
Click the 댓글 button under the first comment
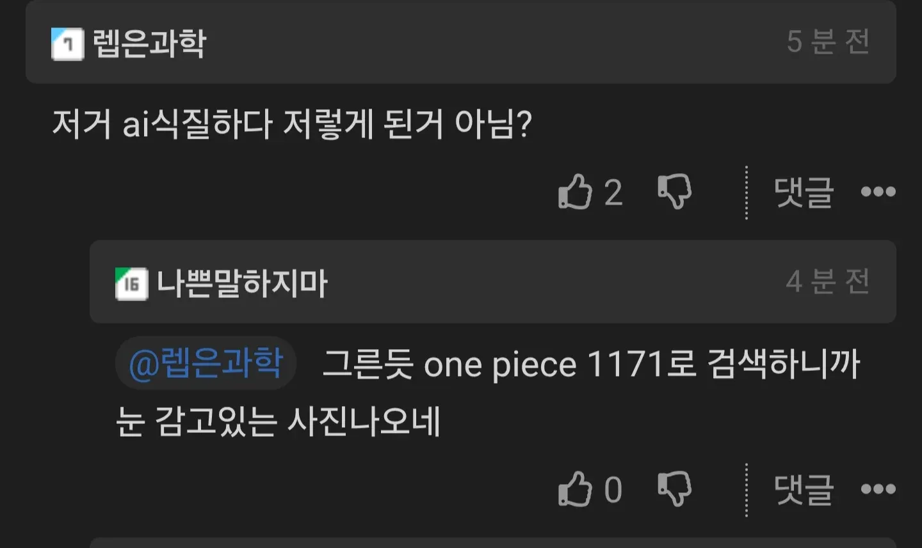(804, 192)
